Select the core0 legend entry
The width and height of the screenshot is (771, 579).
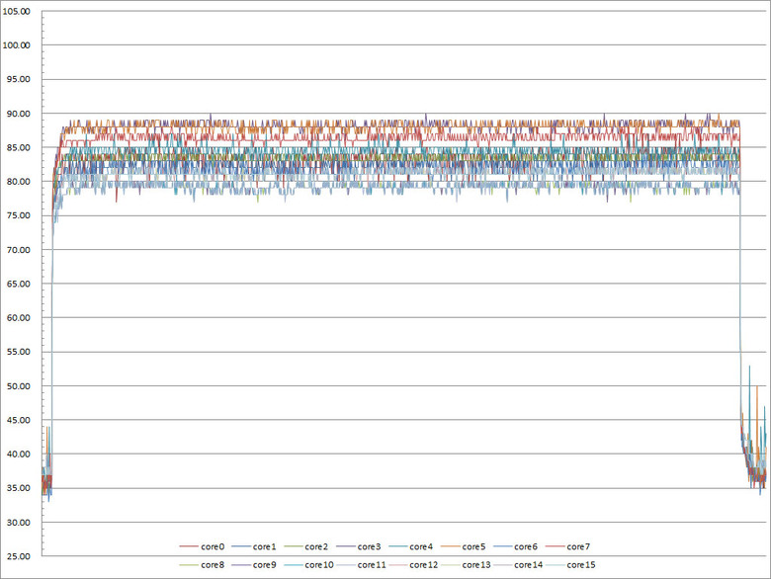(x=202, y=546)
